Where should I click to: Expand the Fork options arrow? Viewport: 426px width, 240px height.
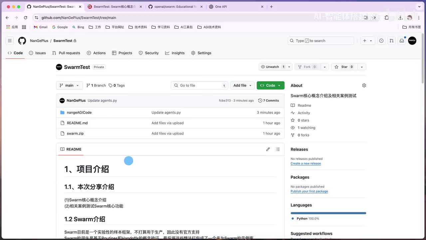click(x=324, y=67)
